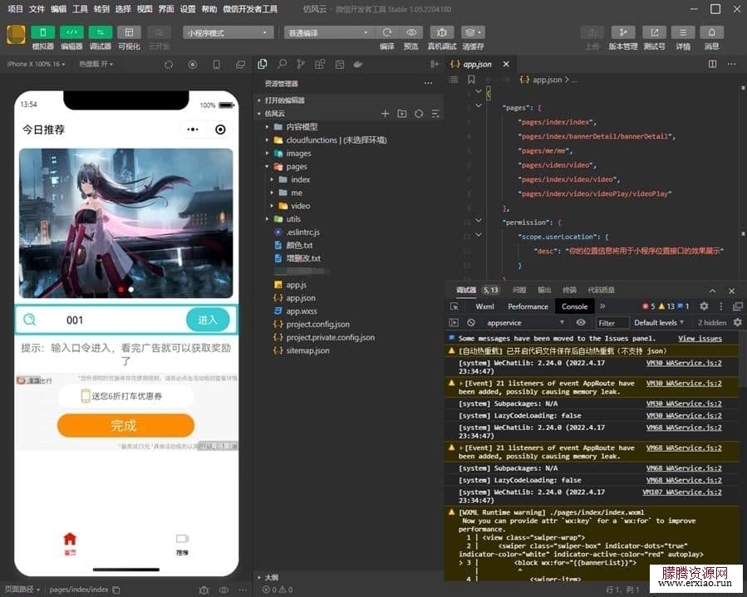The image size is (747, 597).
Task: Click the console Filter input field
Action: tap(612, 323)
